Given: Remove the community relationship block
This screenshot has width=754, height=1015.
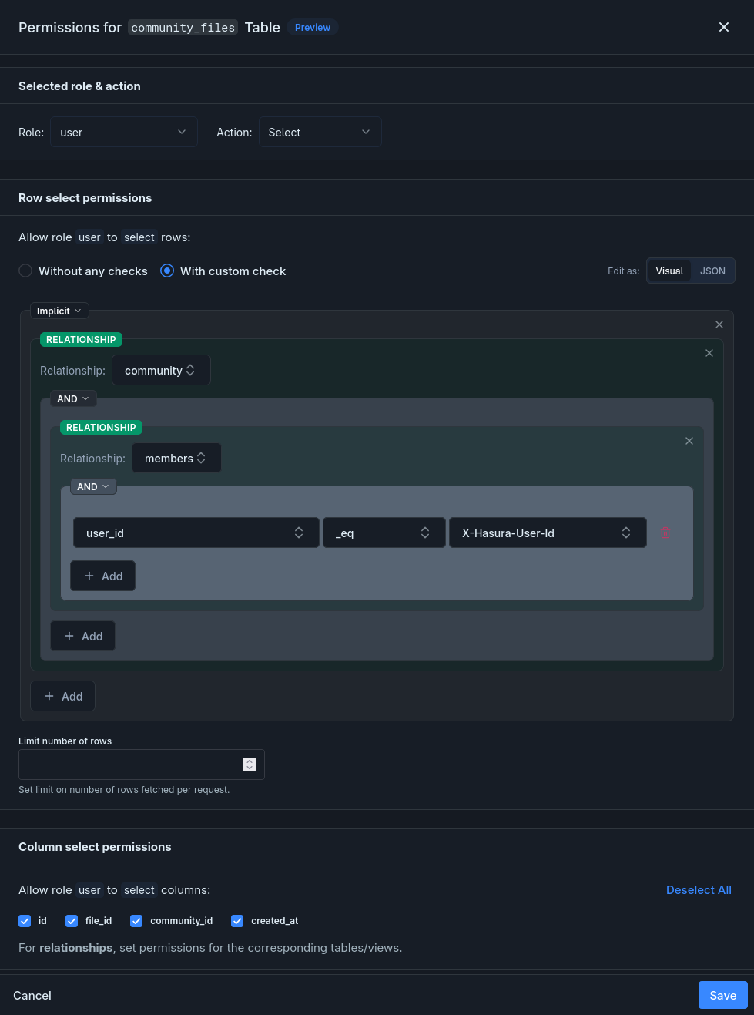Looking at the screenshot, I should point(709,353).
